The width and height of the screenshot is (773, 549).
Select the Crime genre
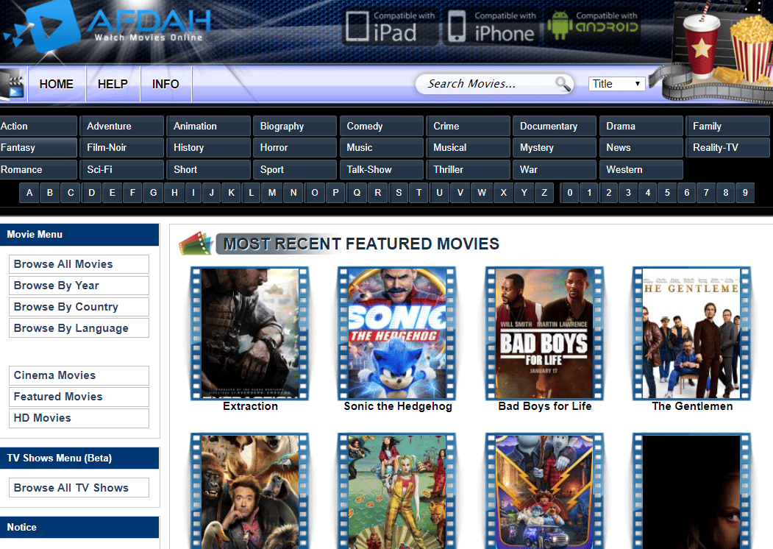(x=469, y=127)
